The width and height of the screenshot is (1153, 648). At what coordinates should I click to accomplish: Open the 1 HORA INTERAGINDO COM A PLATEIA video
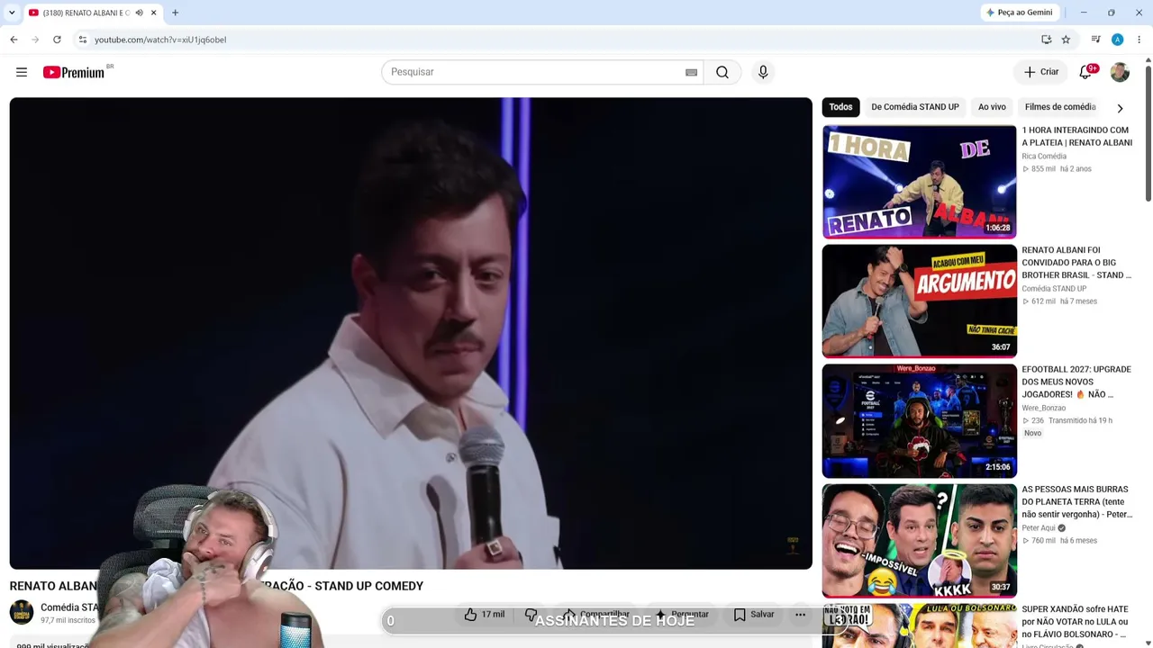pos(1077,137)
